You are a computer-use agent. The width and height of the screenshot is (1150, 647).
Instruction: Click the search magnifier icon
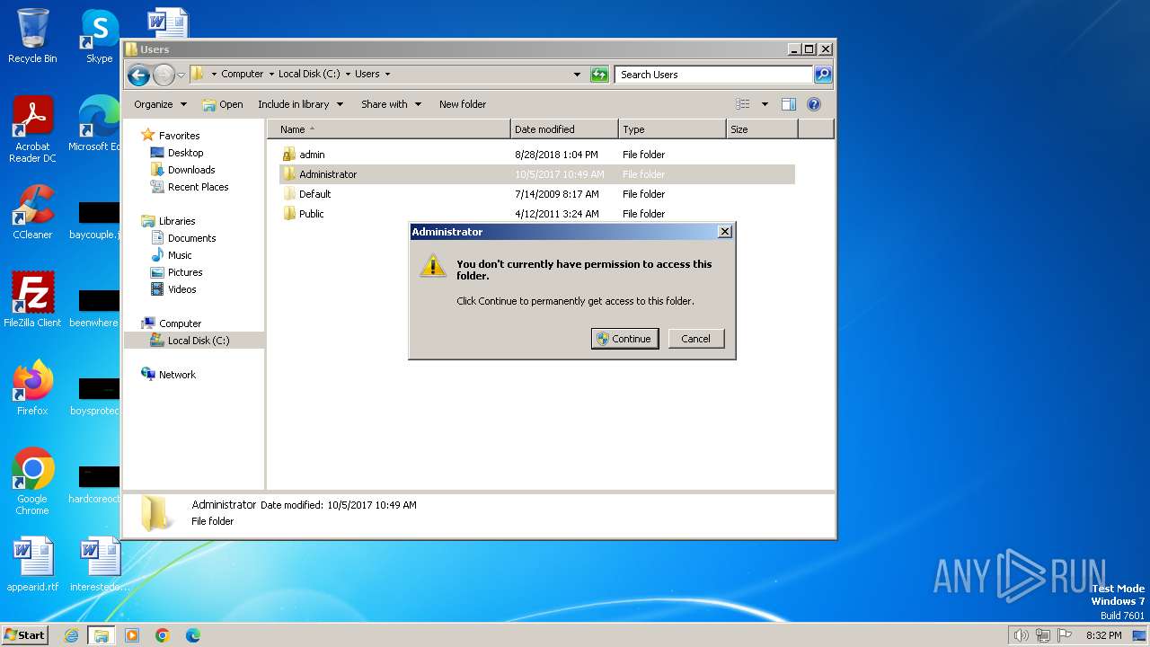tap(822, 75)
